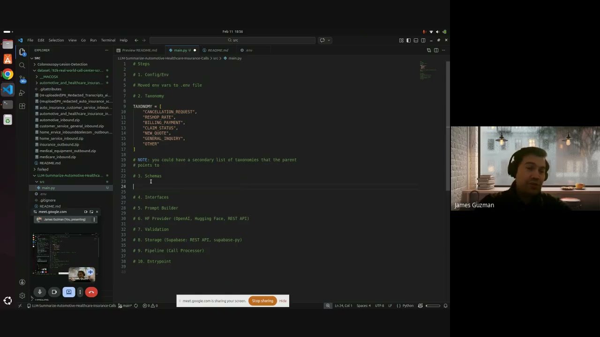Image resolution: width=600 pixels, height=337 pixels.
Task: Open the Selection menu
Action: [56, 40]
